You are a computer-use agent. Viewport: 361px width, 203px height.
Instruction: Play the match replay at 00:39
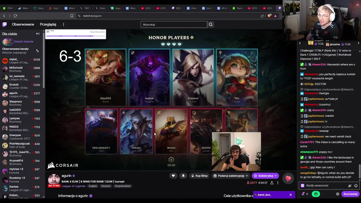click(171, 160)
